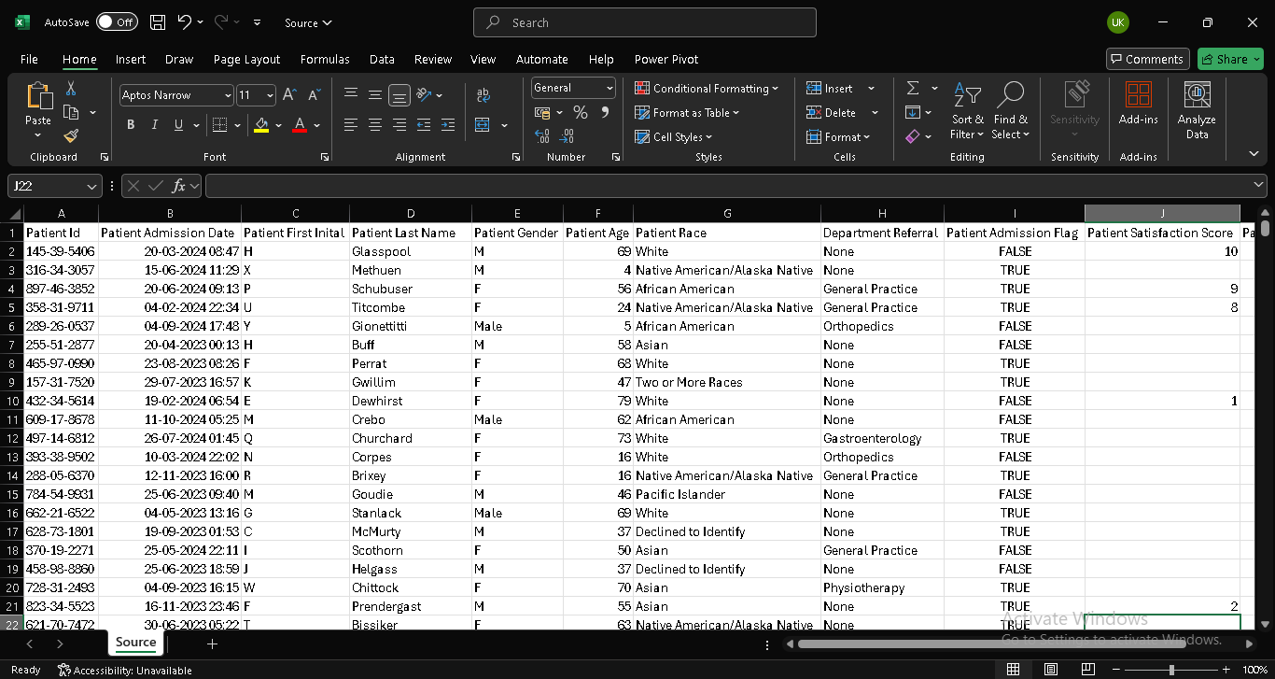
Task: Click the Insert Function fx icon
Action: point(180,186)
